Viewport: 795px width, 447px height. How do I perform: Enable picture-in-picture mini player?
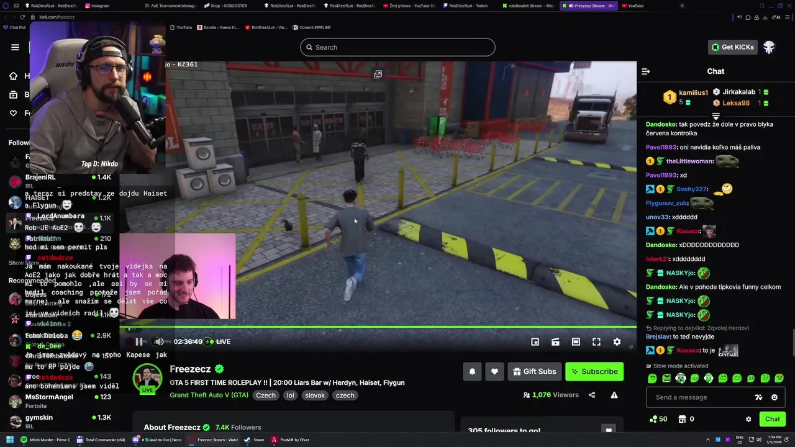pos(535,341)
